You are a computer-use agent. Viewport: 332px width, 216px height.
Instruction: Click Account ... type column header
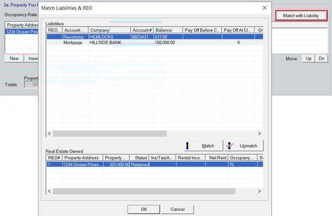[75, 30]
